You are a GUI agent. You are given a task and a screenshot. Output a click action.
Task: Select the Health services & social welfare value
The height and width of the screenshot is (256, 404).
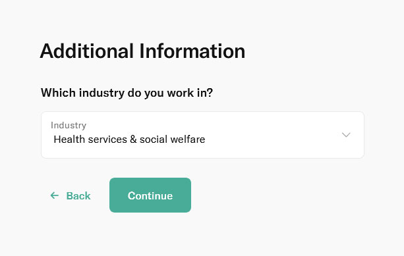click(x=129, y=140)
